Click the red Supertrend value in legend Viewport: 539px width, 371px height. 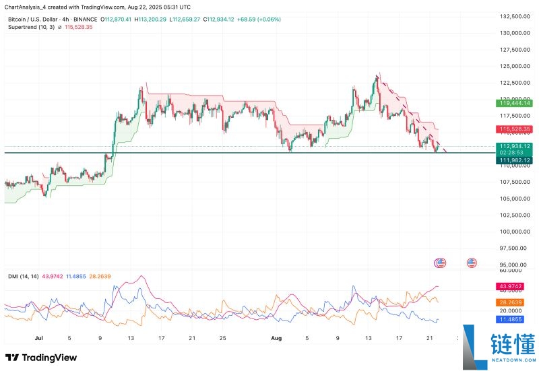click(79, 27)
